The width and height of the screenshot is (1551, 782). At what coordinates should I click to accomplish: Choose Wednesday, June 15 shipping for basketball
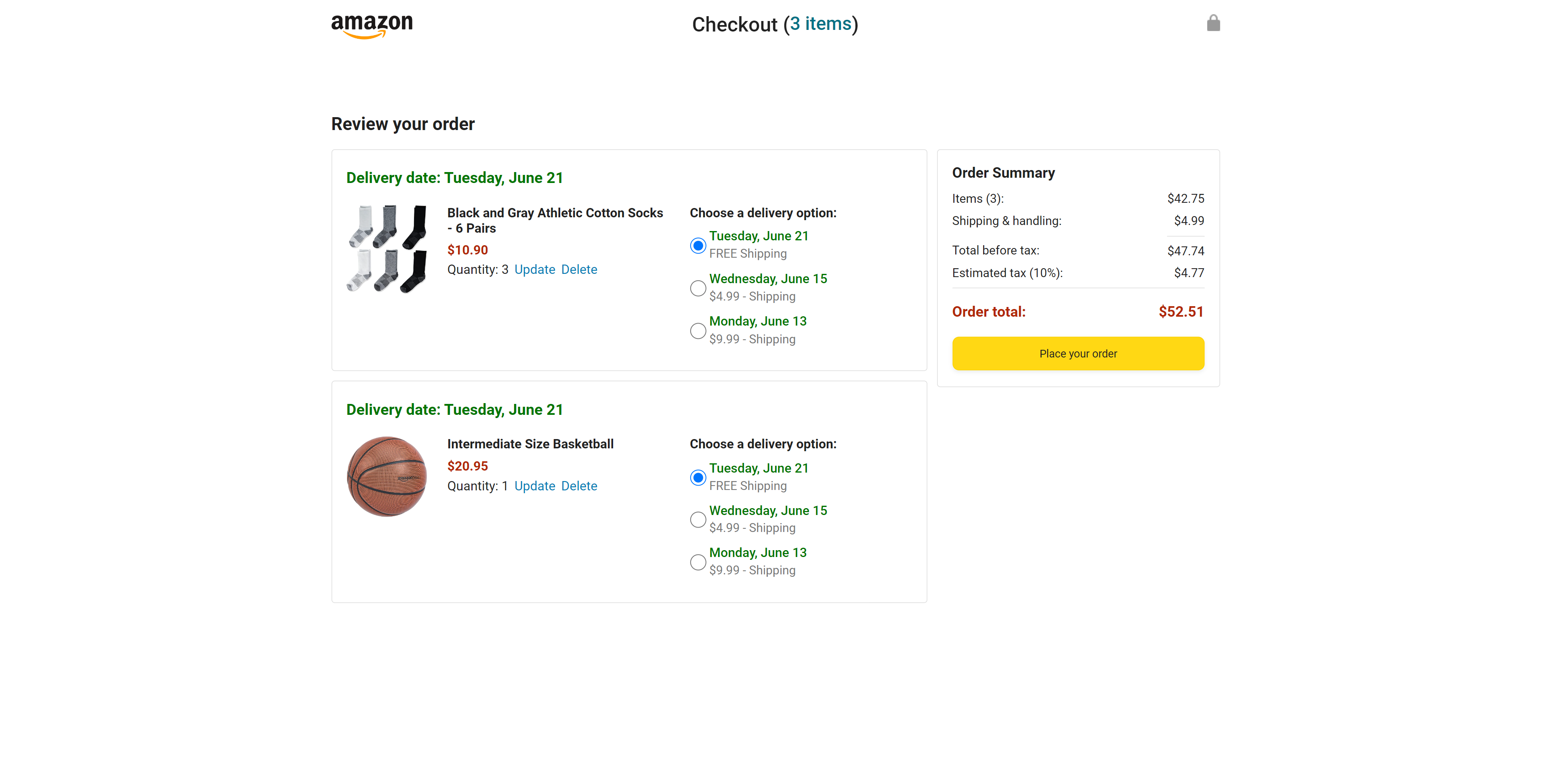point(698,519)
